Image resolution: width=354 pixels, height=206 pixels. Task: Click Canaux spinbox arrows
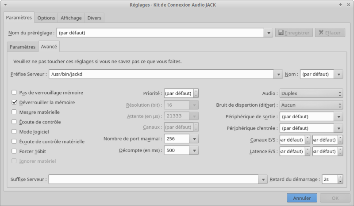pyautogui.click(x=196, y=127)
